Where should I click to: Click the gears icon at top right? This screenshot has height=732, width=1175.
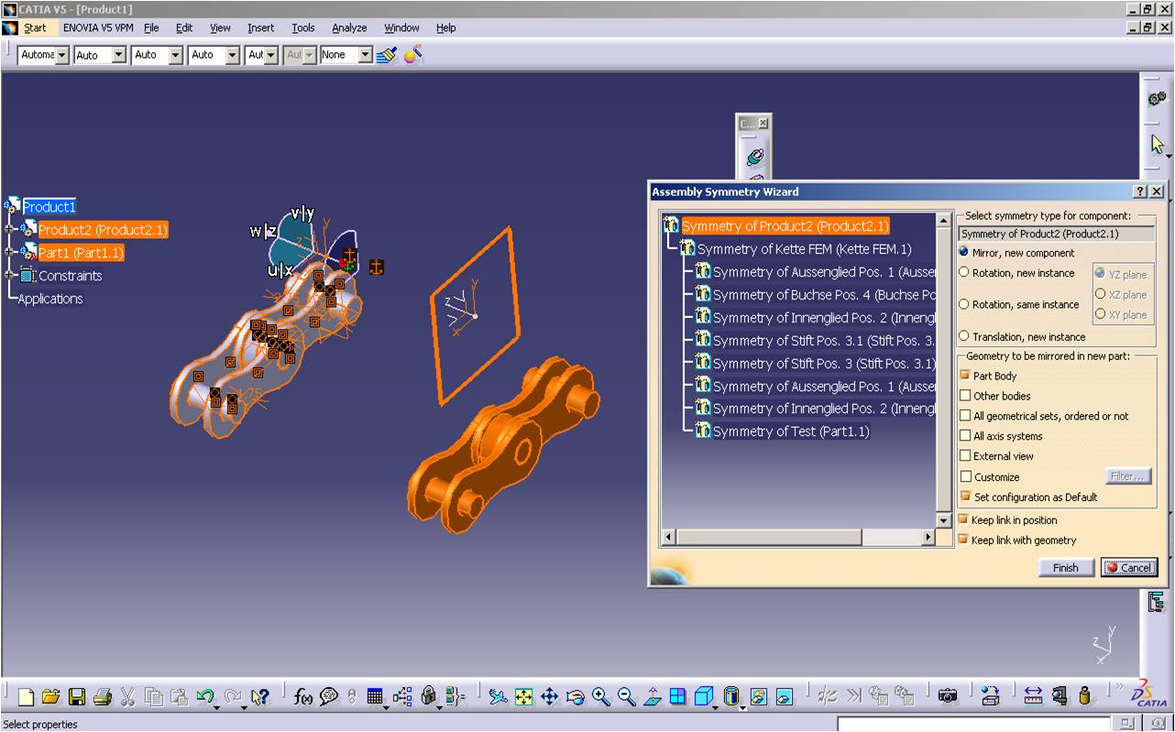[x=1157, y=98]
